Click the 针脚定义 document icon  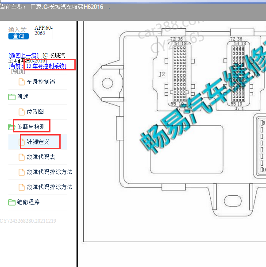point(21,142)
